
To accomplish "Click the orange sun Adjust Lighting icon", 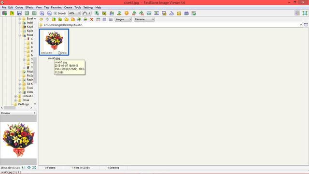I will (126, 13).
